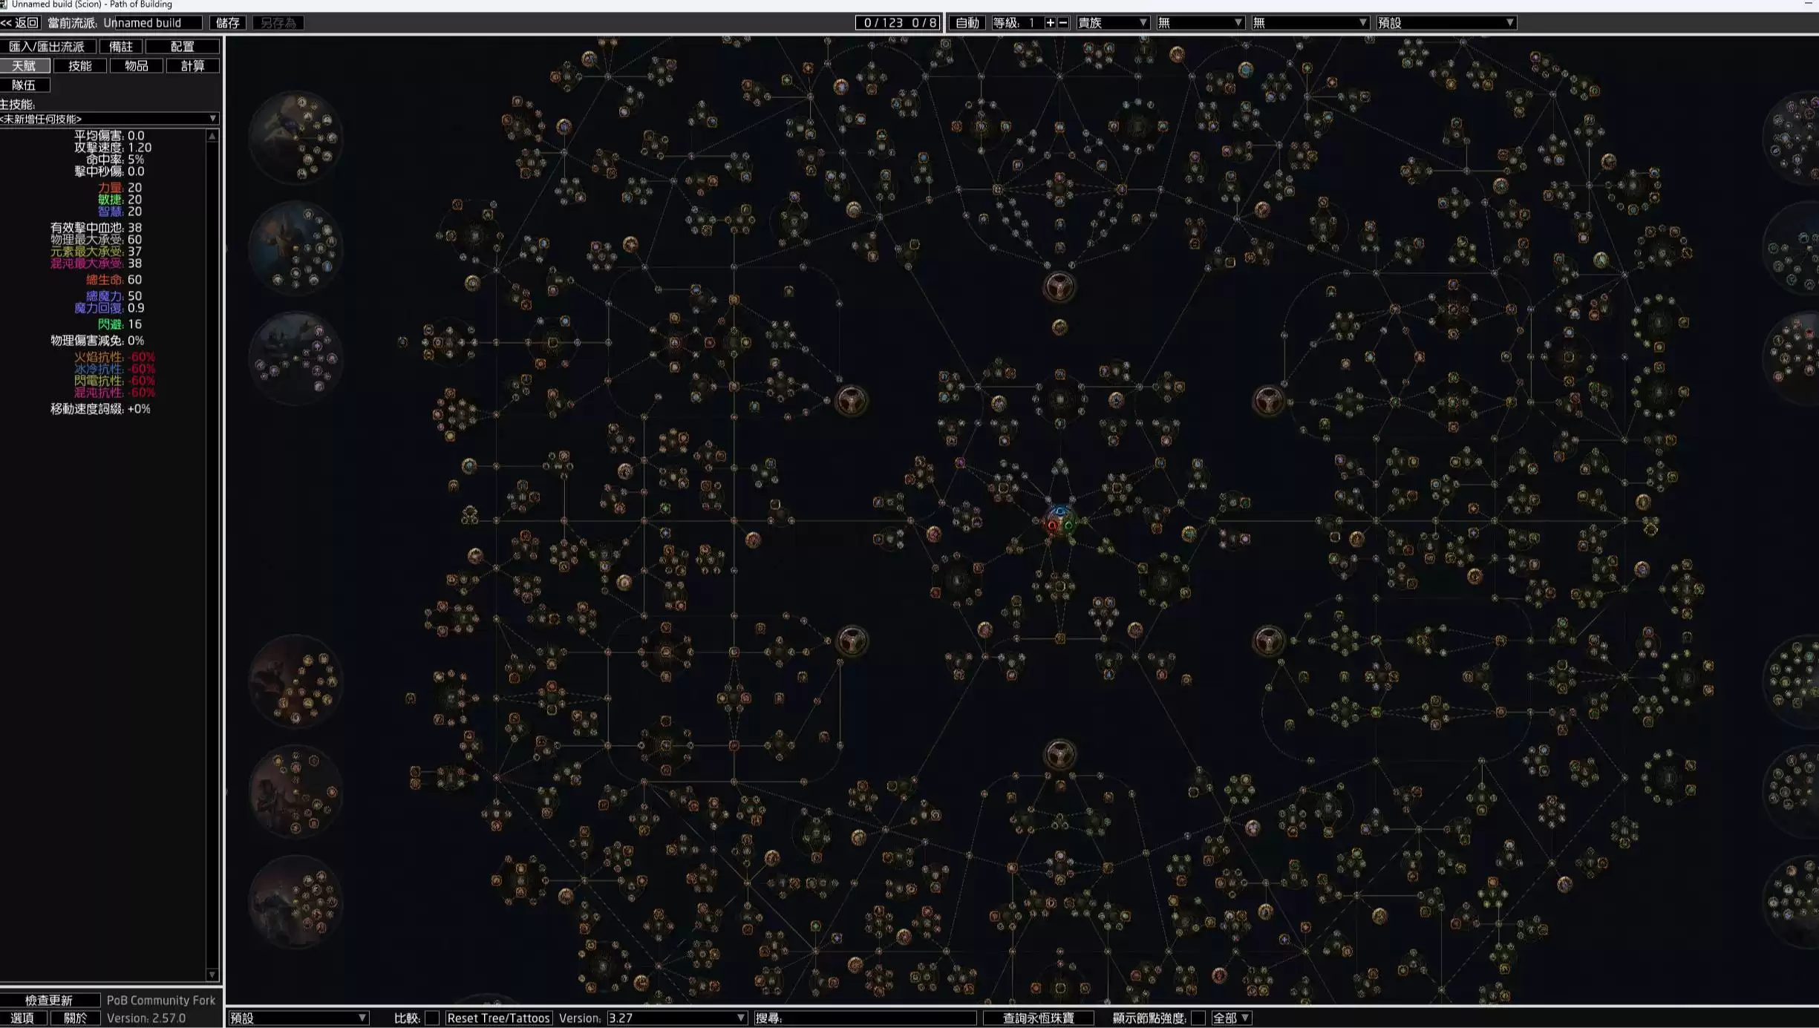Toggle the 自動 level mode button
The height and width of the screenshot is (1028, 1819).
[x=967, y=23]
